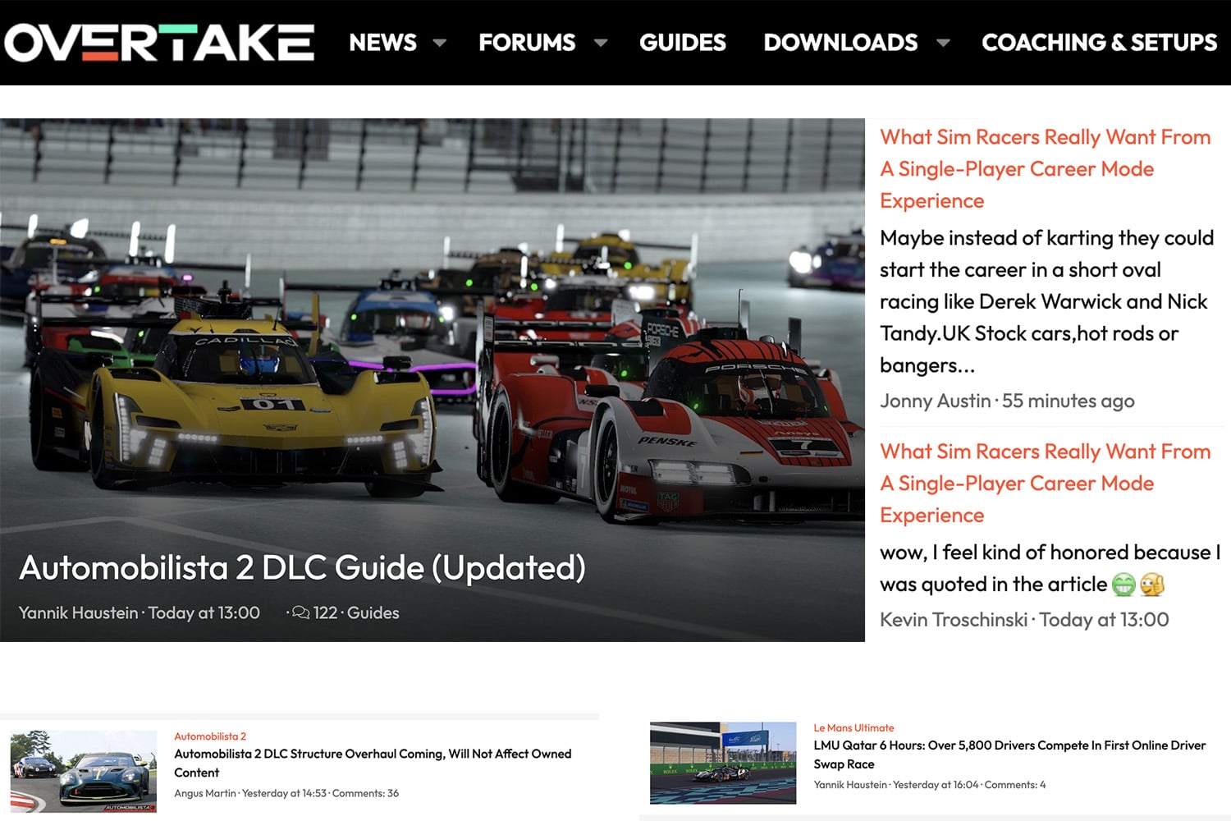The width and height of the screenshot is (1231, 821).
Task: Click the green Aston Martin article thumbnail
Action: [x=83, y=771]
